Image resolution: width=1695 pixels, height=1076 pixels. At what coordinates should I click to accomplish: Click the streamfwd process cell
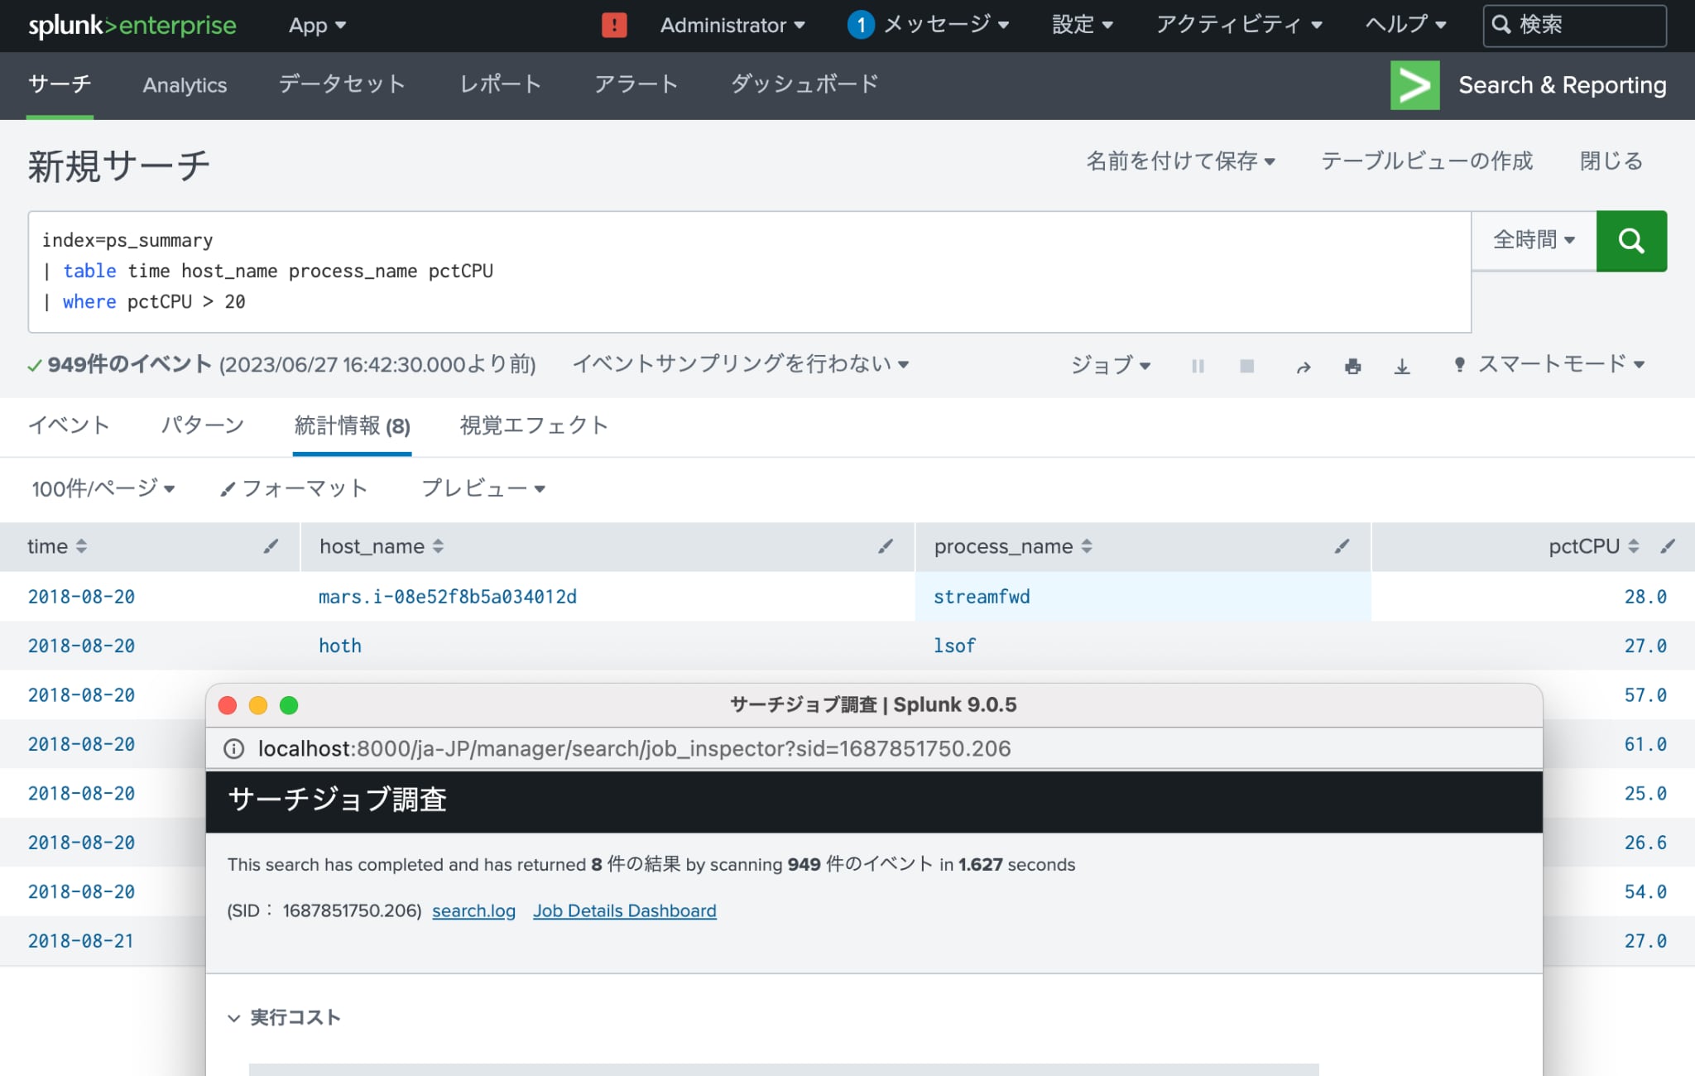pos(982,597)
